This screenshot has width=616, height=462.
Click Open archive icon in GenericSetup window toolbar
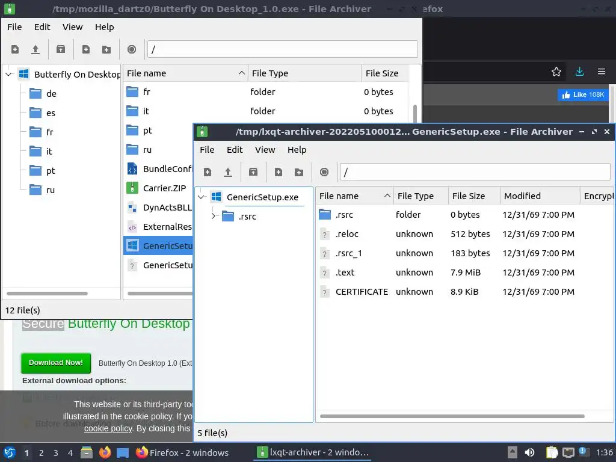[x=228, y=172]
